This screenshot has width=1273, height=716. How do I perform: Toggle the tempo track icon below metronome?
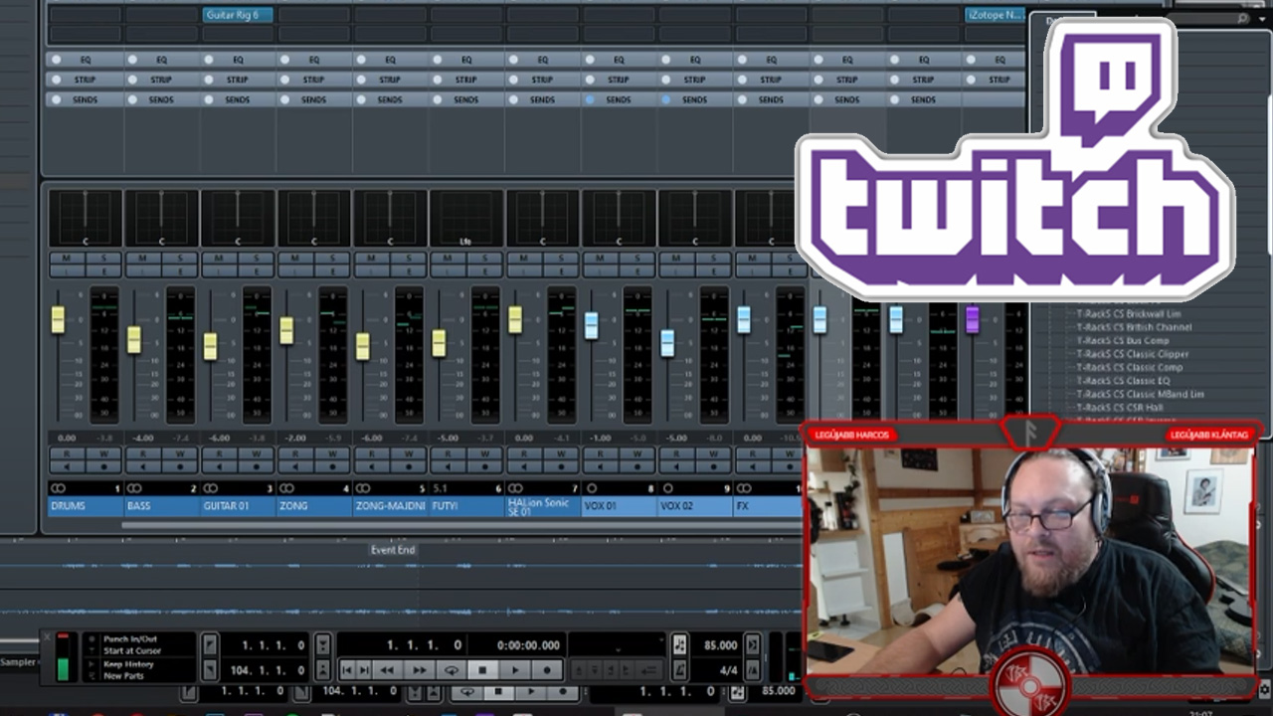point(678,671)
